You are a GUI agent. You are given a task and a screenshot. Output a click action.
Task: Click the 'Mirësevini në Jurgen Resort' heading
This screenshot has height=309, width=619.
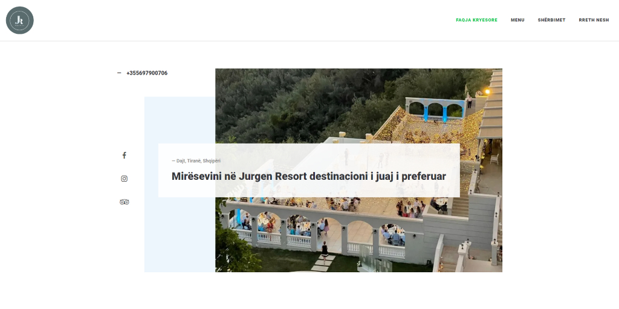[308, 176]
